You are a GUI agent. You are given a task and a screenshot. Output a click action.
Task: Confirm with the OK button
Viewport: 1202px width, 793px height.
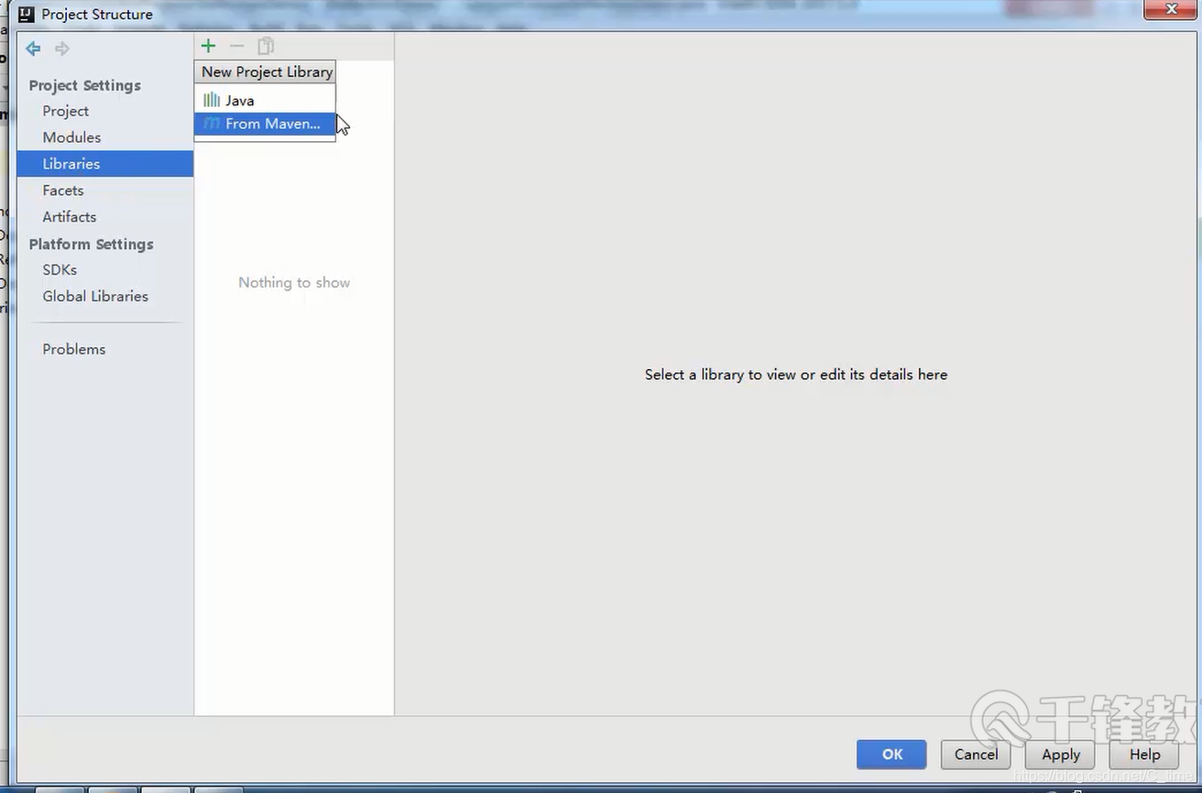(x=891, y=755)
